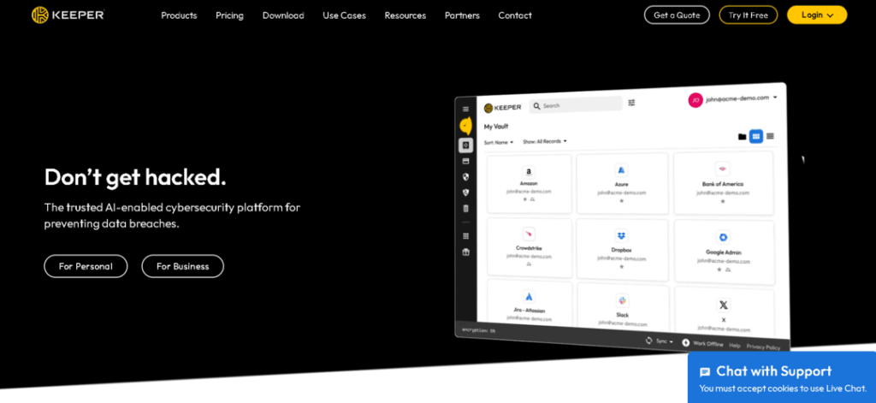Toggle favorite star on Azure card
876x403 pixels.
tap(621, 201)
